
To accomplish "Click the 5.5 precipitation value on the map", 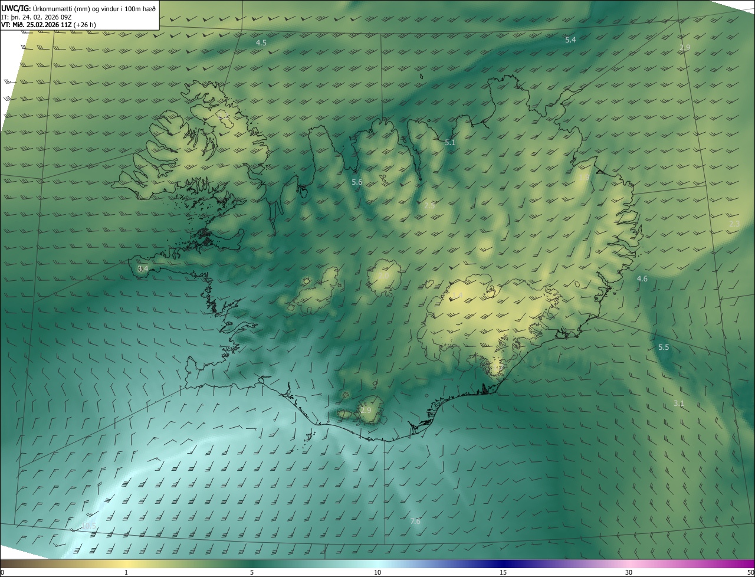I will (664, 347).
